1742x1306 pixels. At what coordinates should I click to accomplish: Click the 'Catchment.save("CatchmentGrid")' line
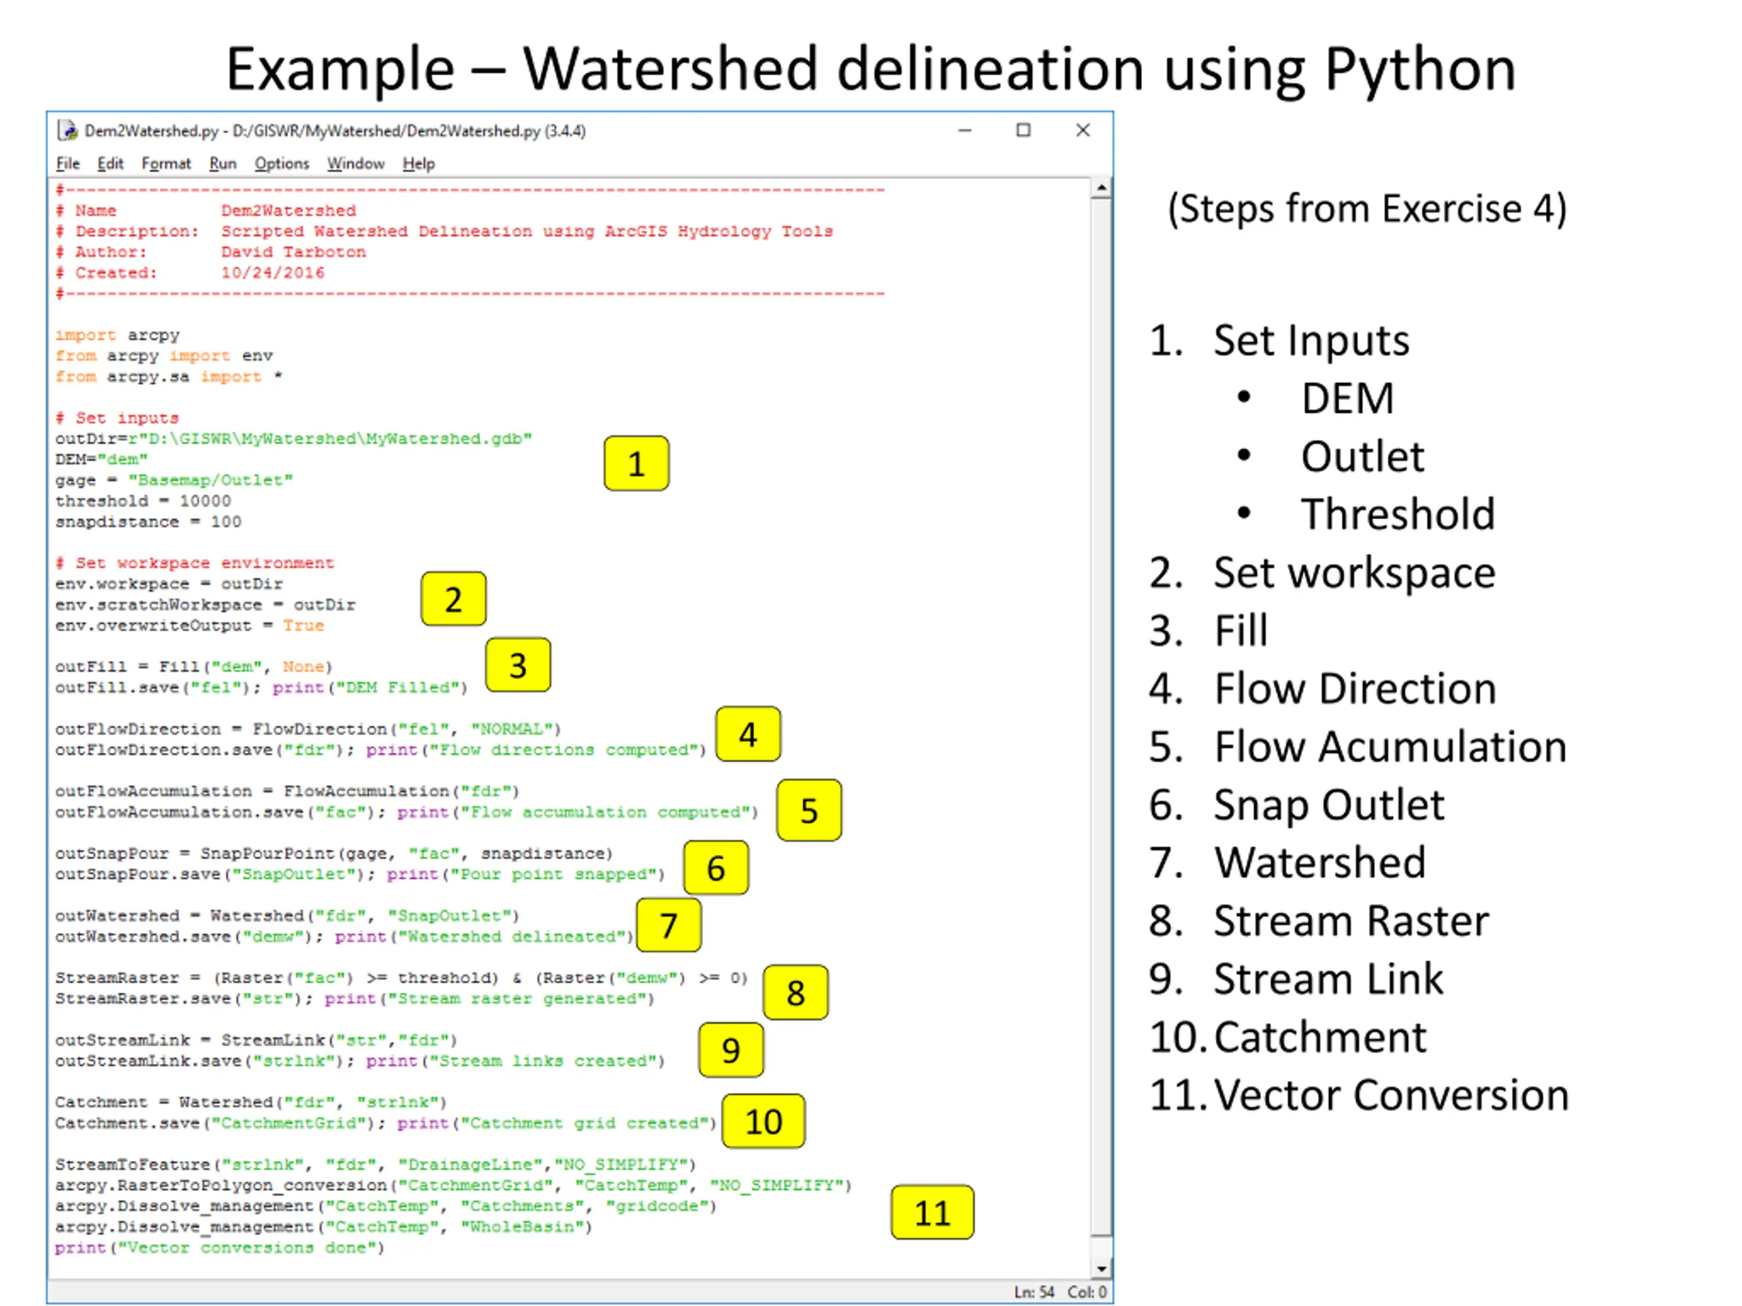(x=386, y=1122)
